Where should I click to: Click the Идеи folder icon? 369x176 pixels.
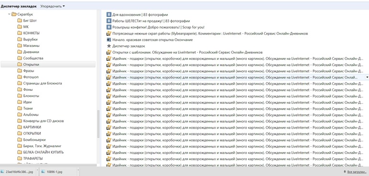pyautogui.click(x=20, y=102)
